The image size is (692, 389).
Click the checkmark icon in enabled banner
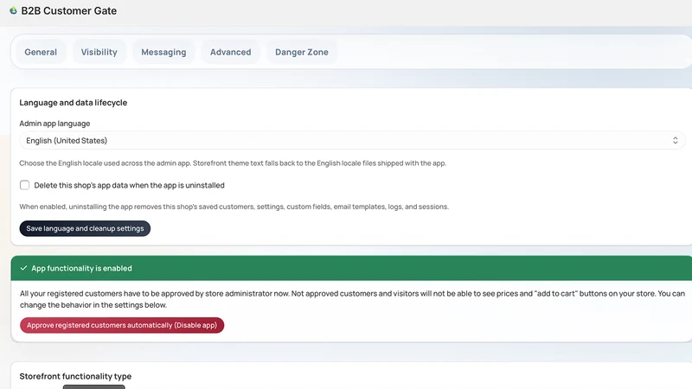pos(23,268)
